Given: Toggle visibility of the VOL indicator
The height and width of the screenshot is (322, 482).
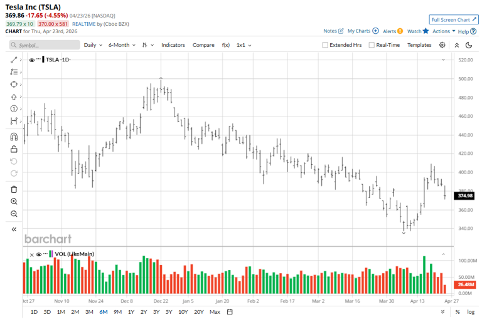Looking at the screenshot, I should pyautogui.click(x=39, y=254).
